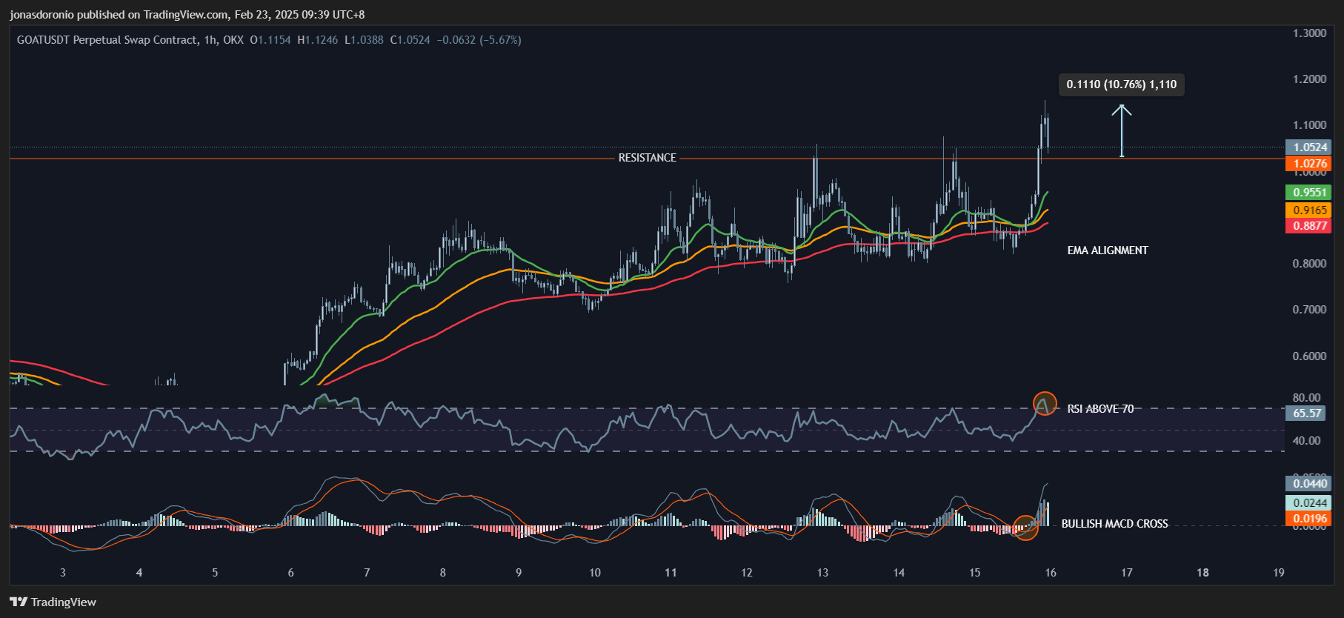The height and width of the screenshot is (618, 1344).
Task: Click the orange 0.9165 EMA price tag
Action: [x=1308, y=210]
